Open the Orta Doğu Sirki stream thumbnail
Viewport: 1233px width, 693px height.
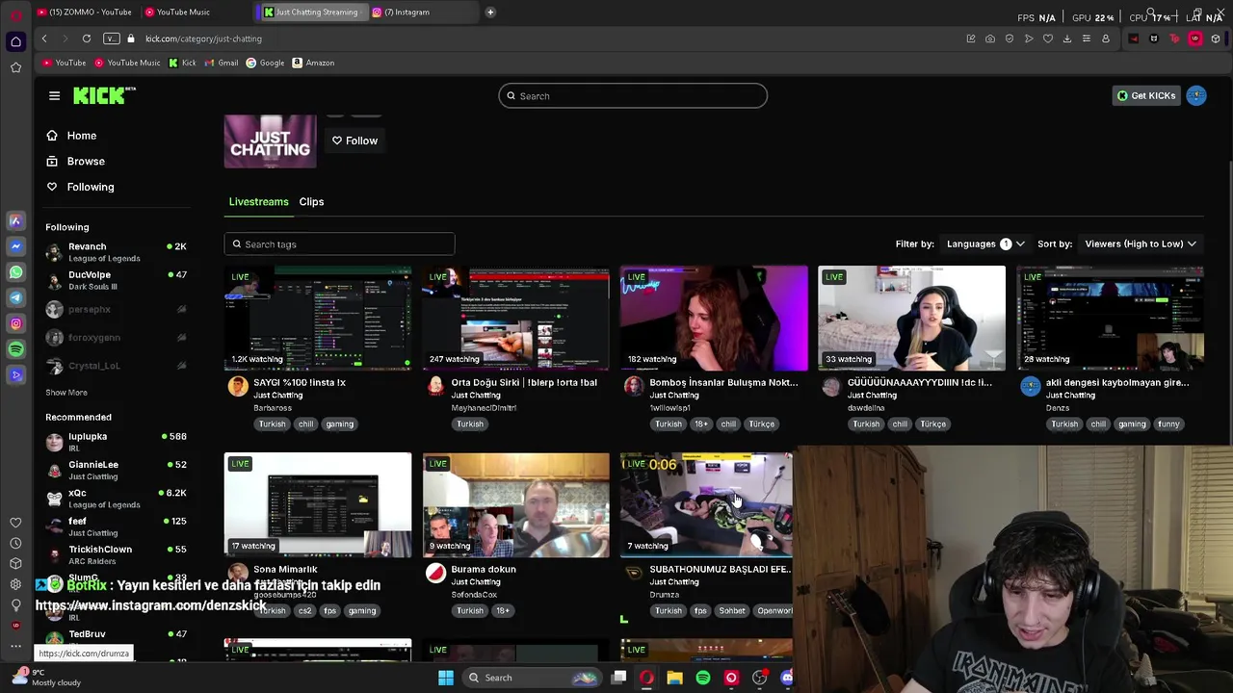coord(515,319)
